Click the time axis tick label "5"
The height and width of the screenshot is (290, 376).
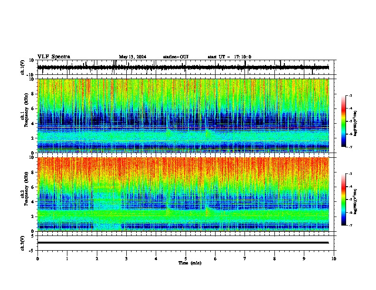coord(186,259)
